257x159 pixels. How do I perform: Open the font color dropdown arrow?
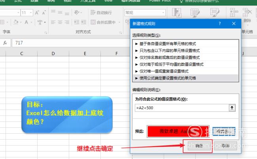(31, 22)
